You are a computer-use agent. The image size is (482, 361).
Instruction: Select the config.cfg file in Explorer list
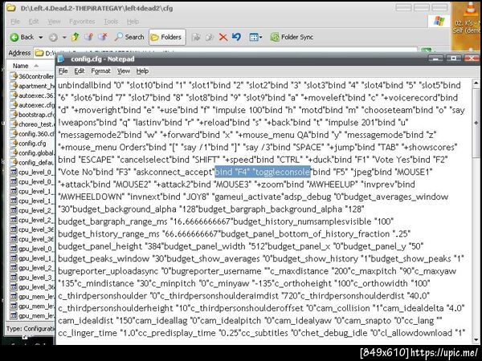(x=28, y=143)
